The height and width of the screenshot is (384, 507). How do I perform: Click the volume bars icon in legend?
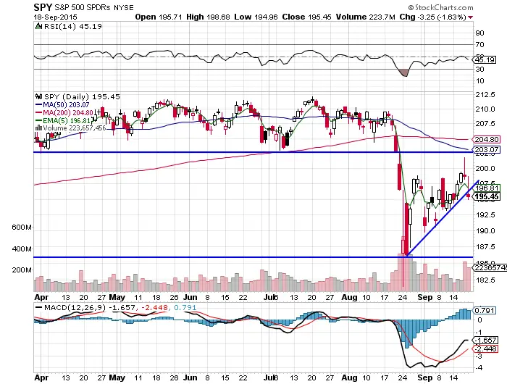(38, 128)
